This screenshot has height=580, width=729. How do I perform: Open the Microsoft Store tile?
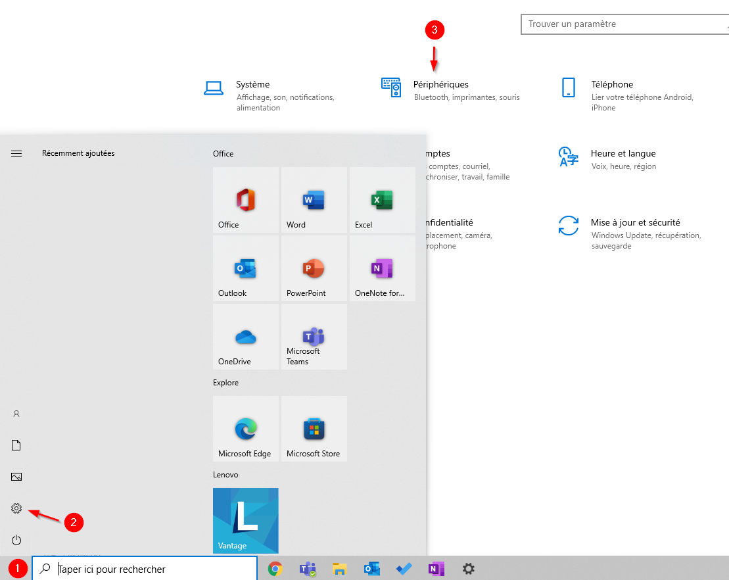tap(314, 429)
